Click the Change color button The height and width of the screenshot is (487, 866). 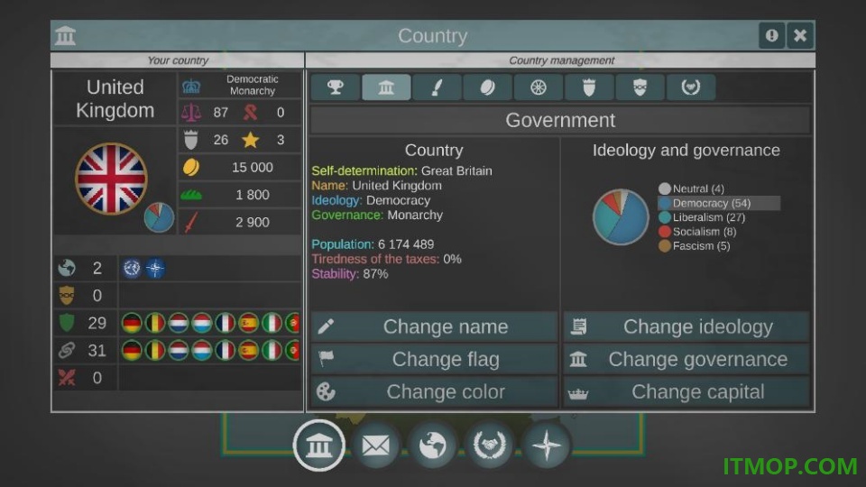tap(434, 391)
